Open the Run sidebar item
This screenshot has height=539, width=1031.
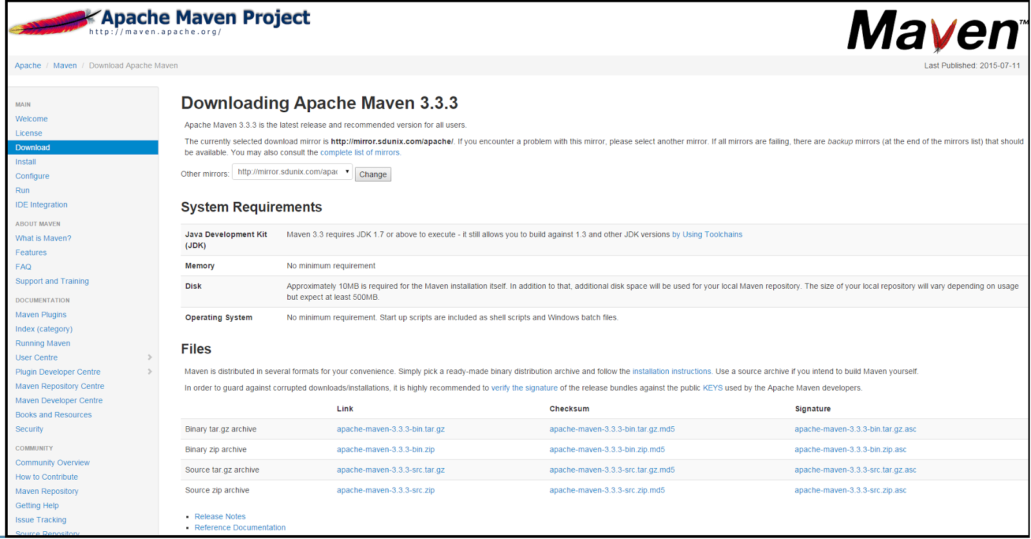[x=23, y=190]
